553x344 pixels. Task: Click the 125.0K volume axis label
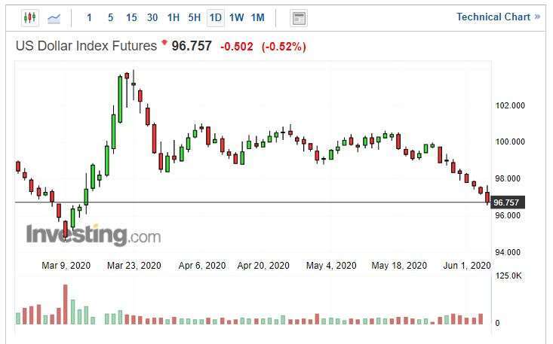(x=508, y=276)
